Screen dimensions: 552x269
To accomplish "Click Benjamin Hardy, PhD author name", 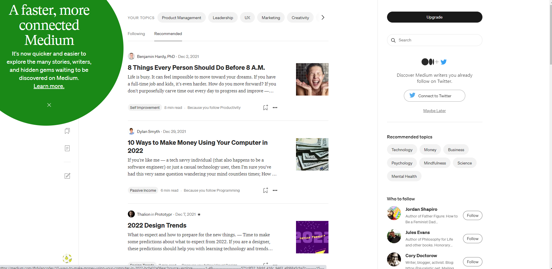I will (x=156, y=56).
